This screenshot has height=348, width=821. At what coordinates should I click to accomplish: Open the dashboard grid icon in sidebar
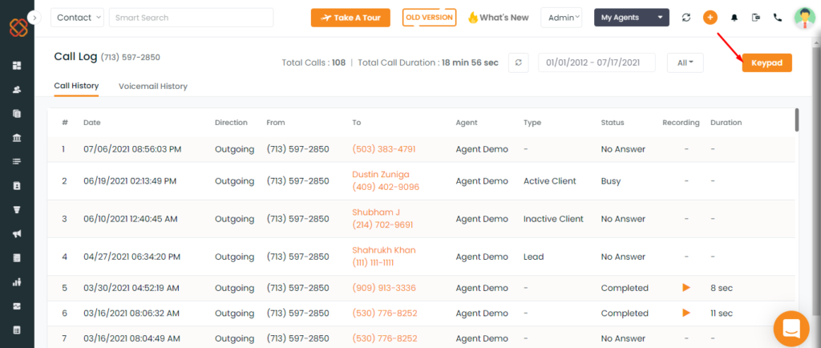[18, 66]
